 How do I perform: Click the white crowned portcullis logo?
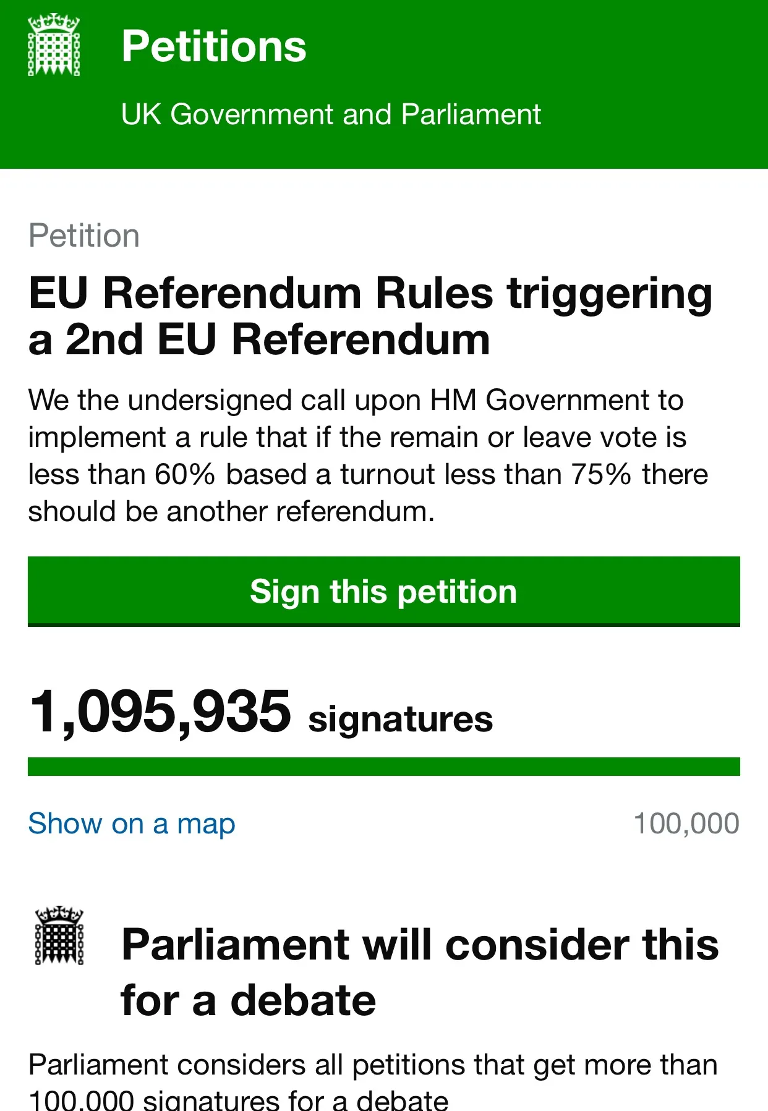pos(54,45)
